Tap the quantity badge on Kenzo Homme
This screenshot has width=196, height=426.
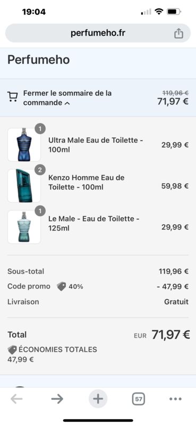(x=40, y=170)
